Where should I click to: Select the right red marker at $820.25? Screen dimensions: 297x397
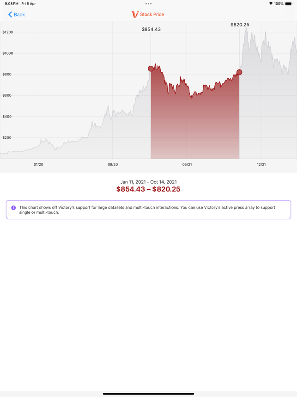239,72
